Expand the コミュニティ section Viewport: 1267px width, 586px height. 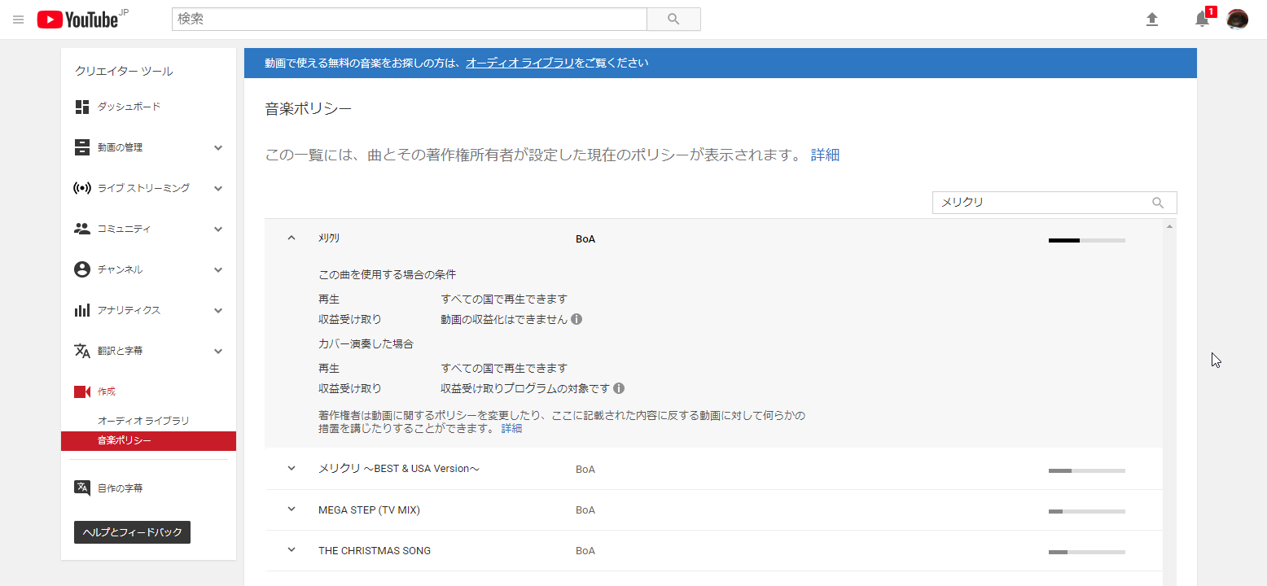[x=218, y=229]
